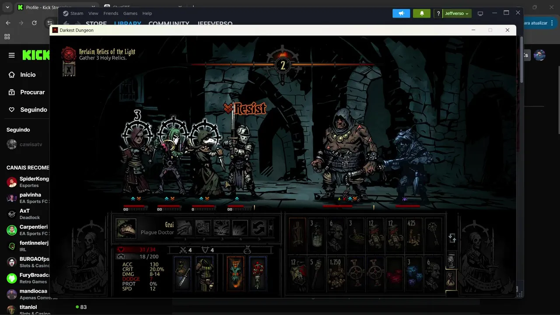Open the FuryBroadcast channel in the Kick sidebar
The image size is (560, 315).
point(28,278)
